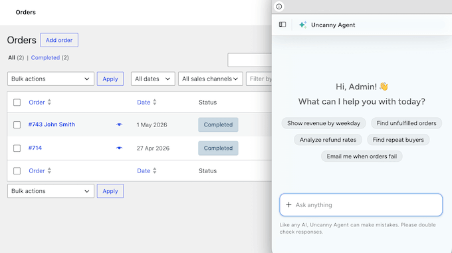Open the All sales channels dropdown
The image size is (452, 253).
click(211, 79)
